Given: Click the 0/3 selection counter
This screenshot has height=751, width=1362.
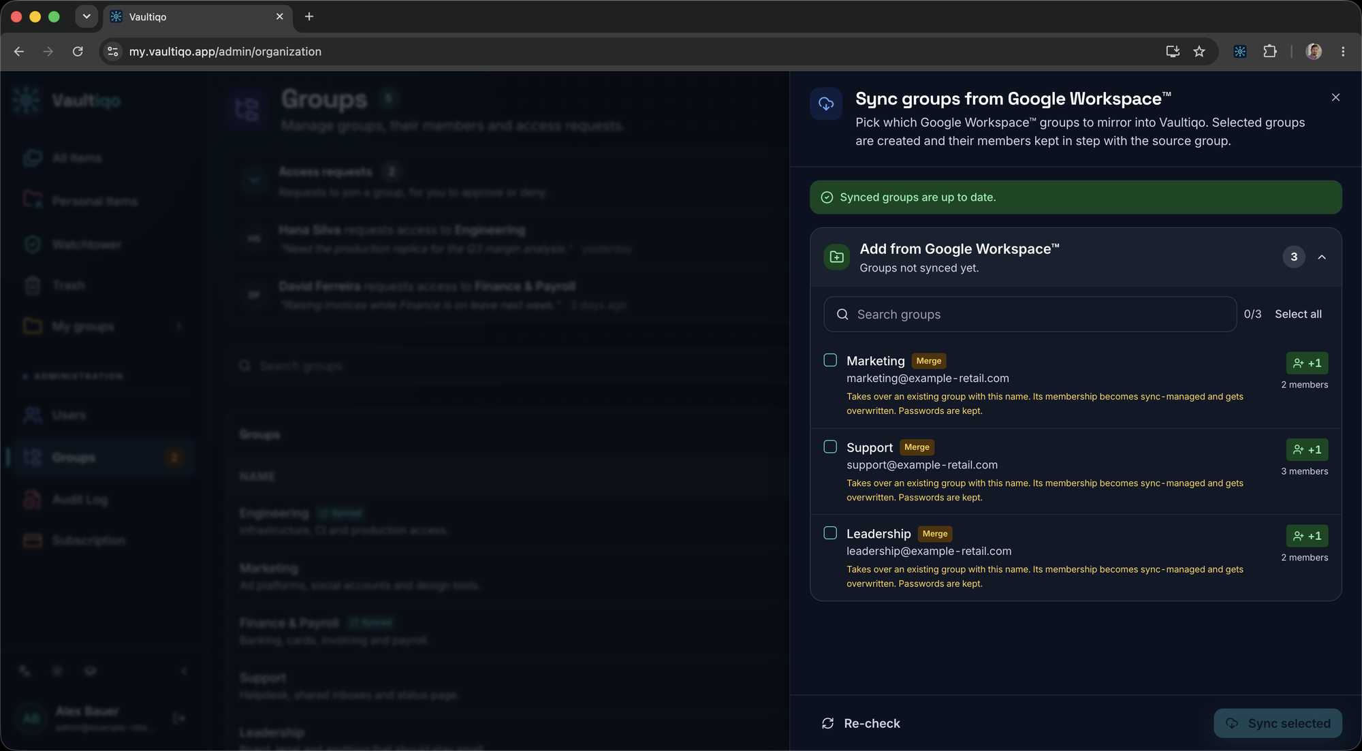Looking at the screenshot, I should point(1252,314).
